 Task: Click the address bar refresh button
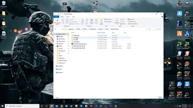tap(150, 29)
